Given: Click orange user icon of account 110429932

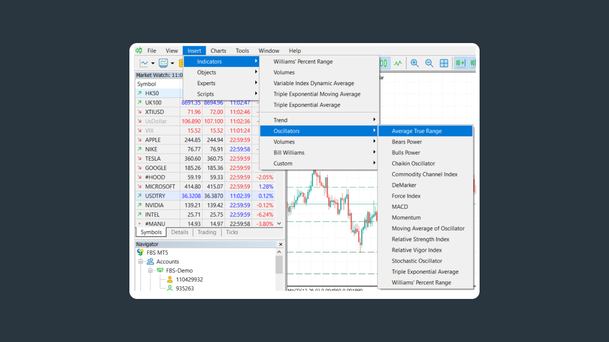Looking at the screenshot, I should [170, 279].
